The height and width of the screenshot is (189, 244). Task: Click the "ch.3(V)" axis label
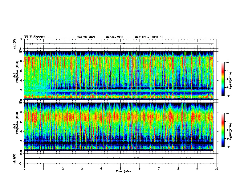pos(14,158)
